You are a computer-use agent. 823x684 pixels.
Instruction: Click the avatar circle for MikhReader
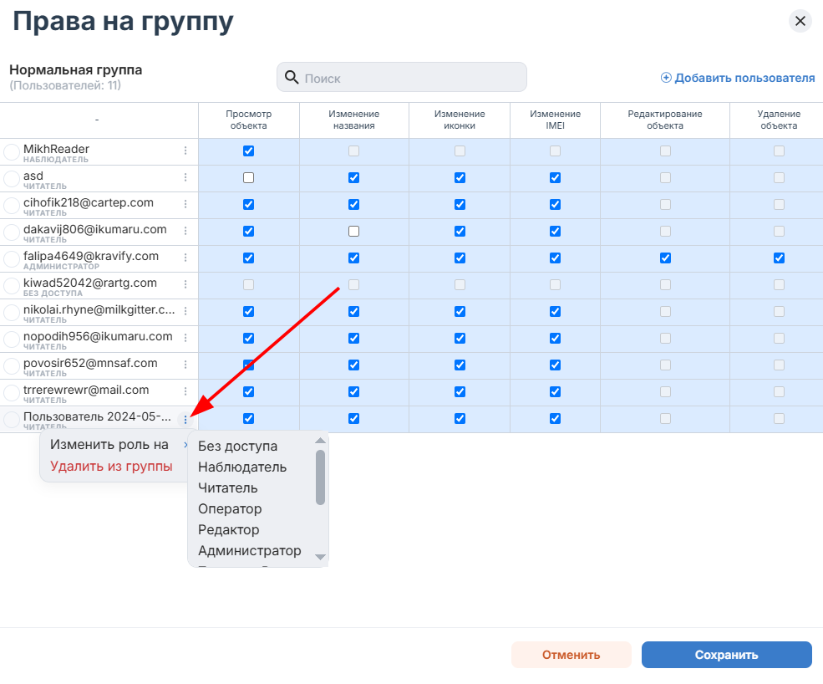[12, 152]
